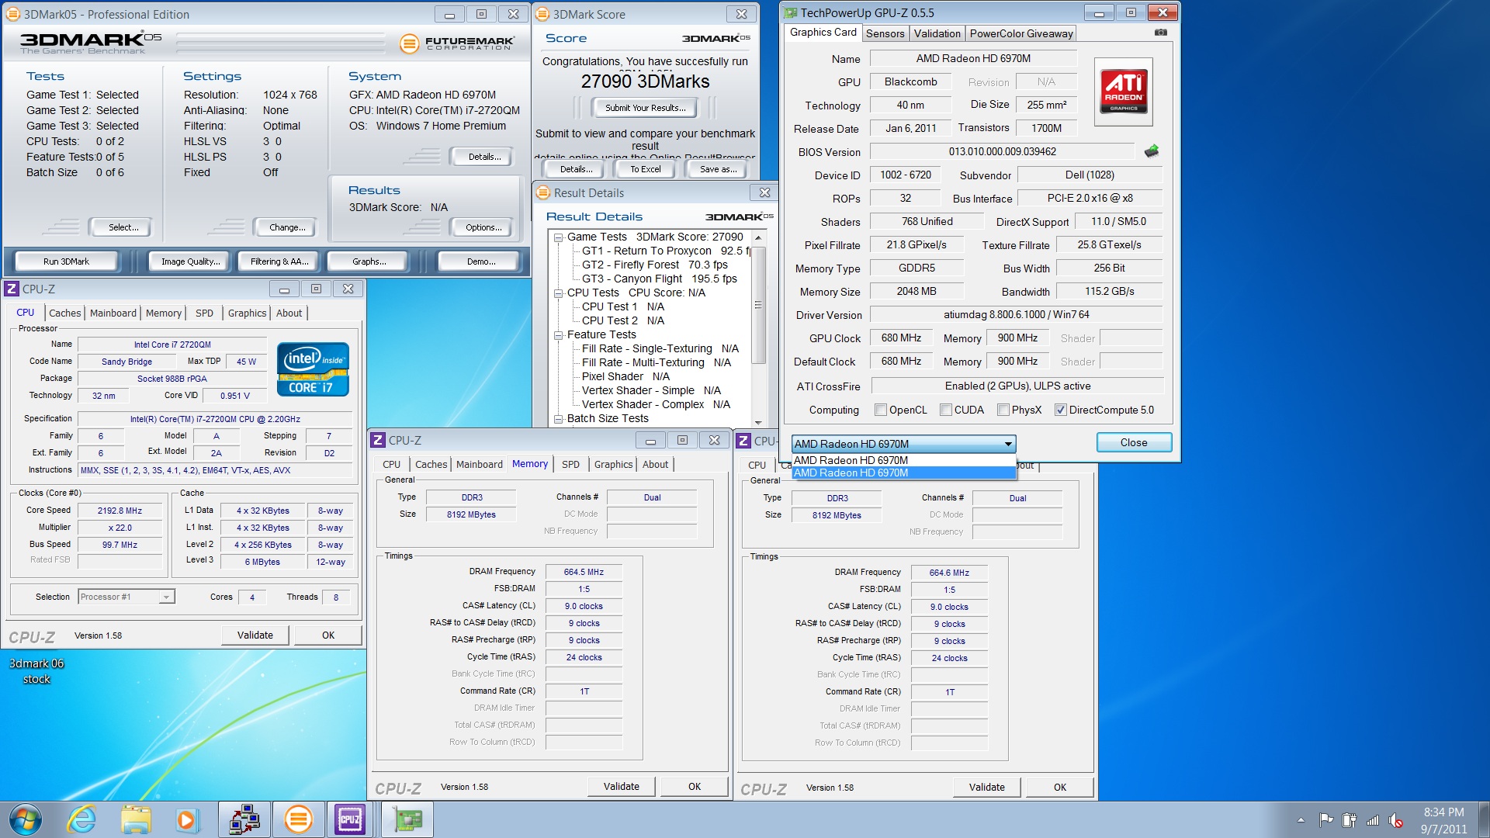
Task: Show hidden tray icons arrow
Action: coord(1301,820)
